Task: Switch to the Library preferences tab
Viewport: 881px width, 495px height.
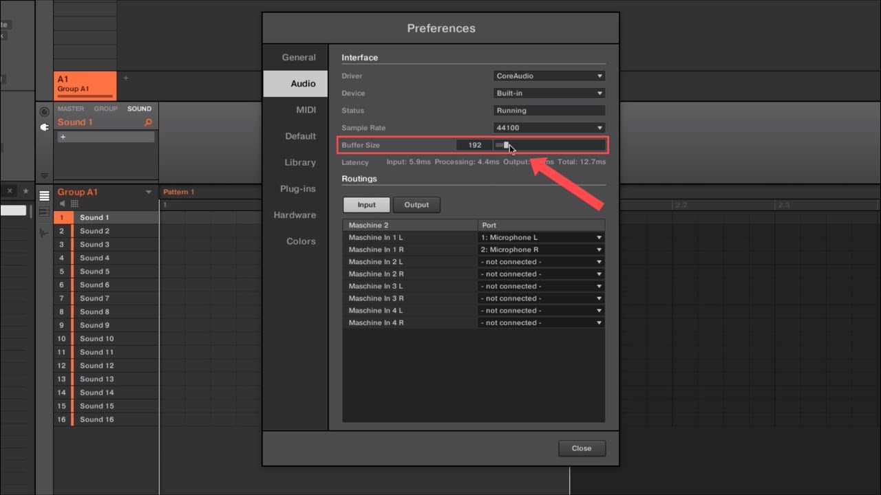Action: click(x=300, y=162)
